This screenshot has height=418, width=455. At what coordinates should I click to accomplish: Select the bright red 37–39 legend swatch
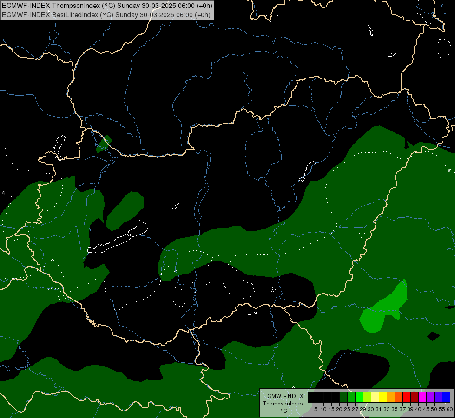[407, 398]
